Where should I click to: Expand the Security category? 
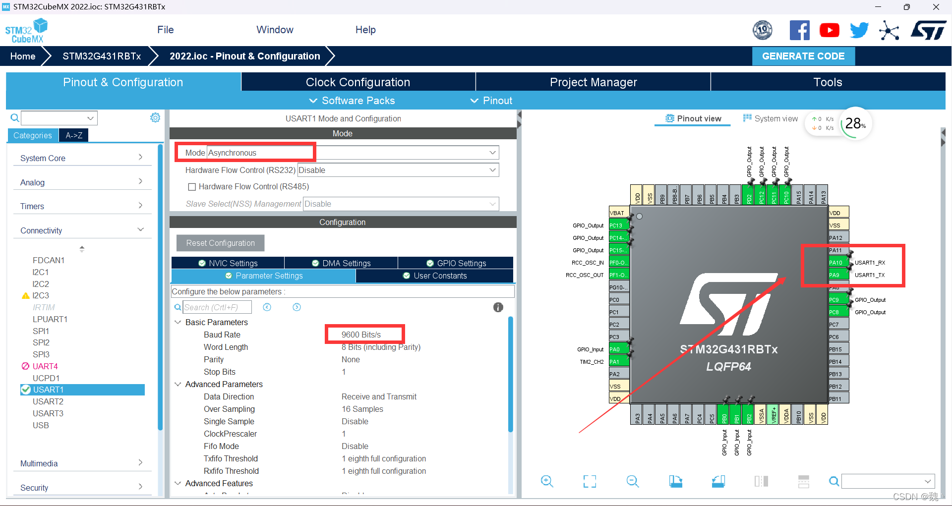(82, 488)
